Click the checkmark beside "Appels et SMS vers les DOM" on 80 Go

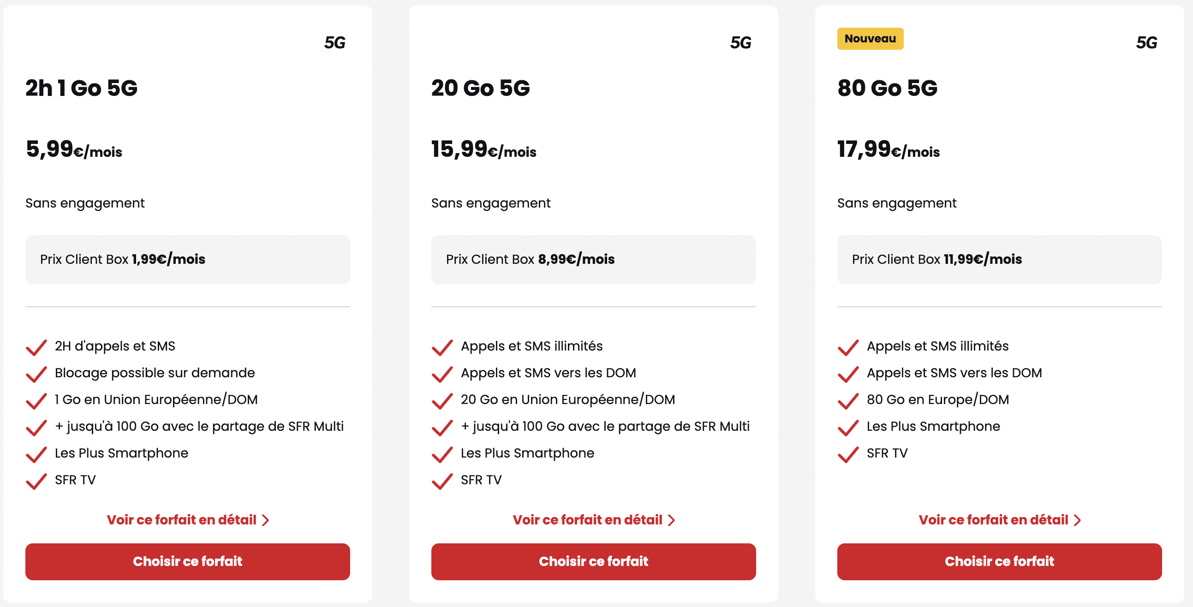click(x=849, y=375)
